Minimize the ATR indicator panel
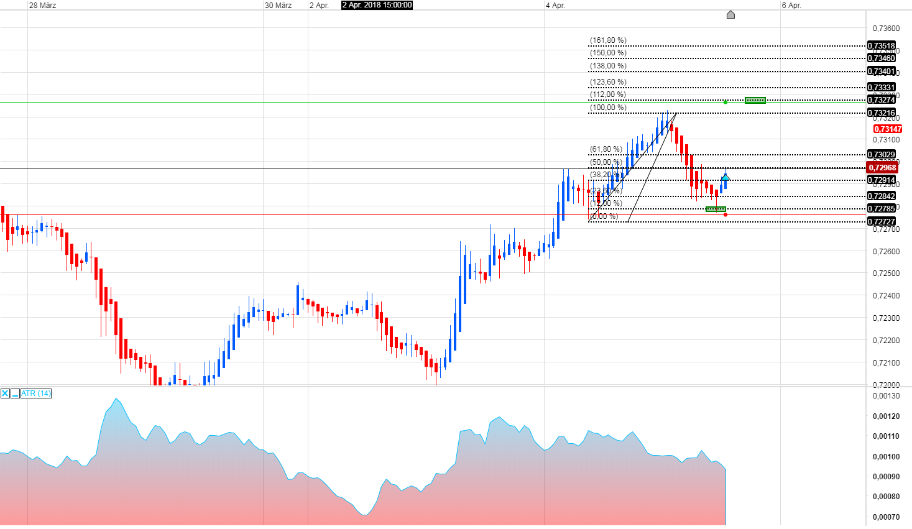The height and width of the screenshot is (529, 912). tap(15, 393)
